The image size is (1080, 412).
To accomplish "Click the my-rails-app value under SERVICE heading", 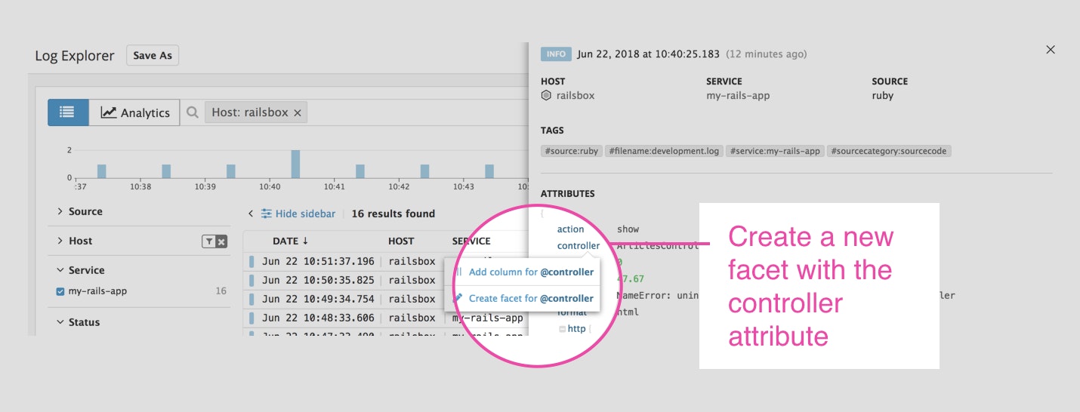I will click(738, 96).
